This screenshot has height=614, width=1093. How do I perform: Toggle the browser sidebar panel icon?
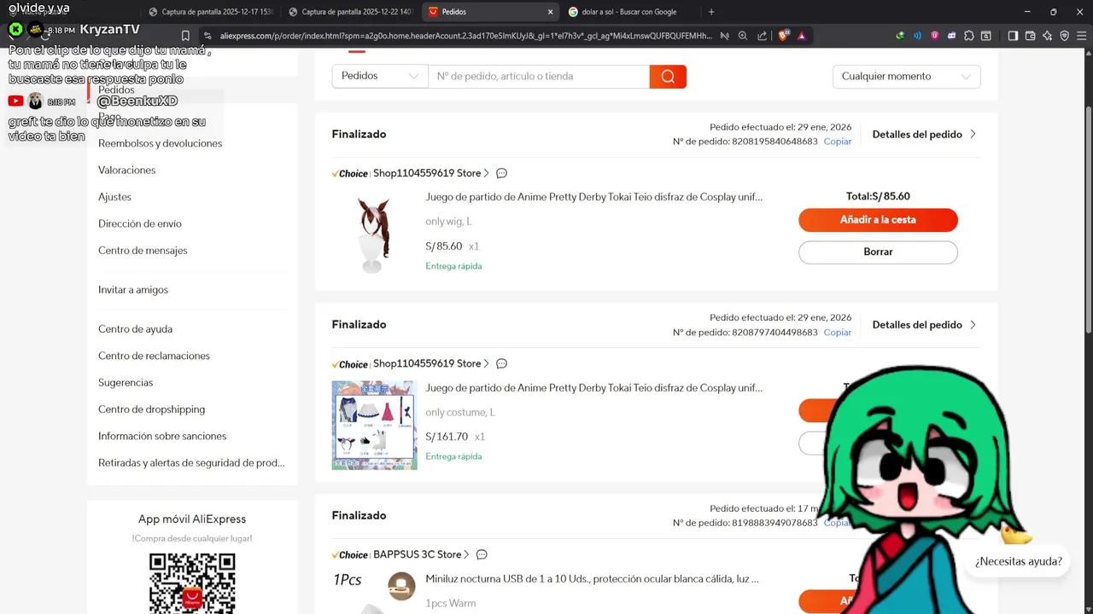click(1013, 36)
